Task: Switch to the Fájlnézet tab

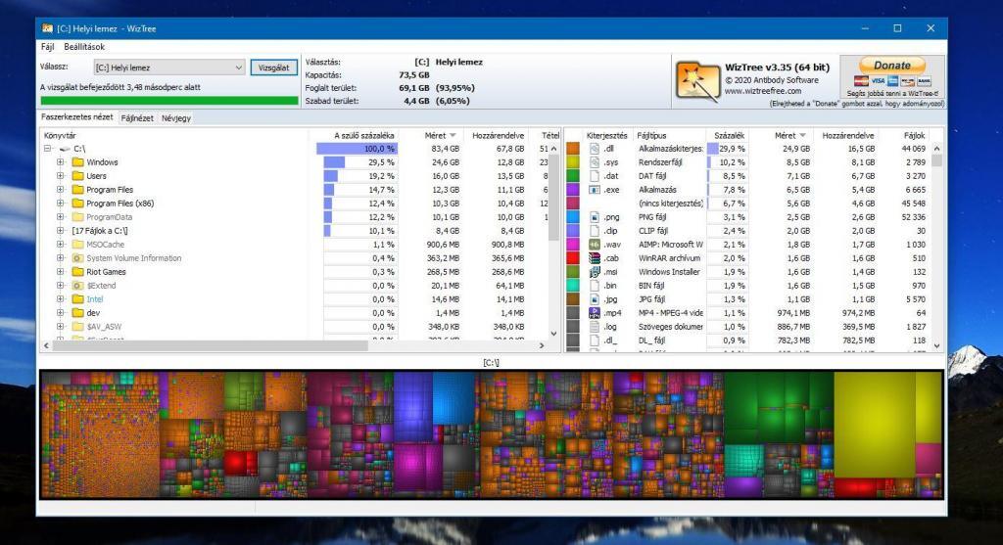Action: point(137,117)
